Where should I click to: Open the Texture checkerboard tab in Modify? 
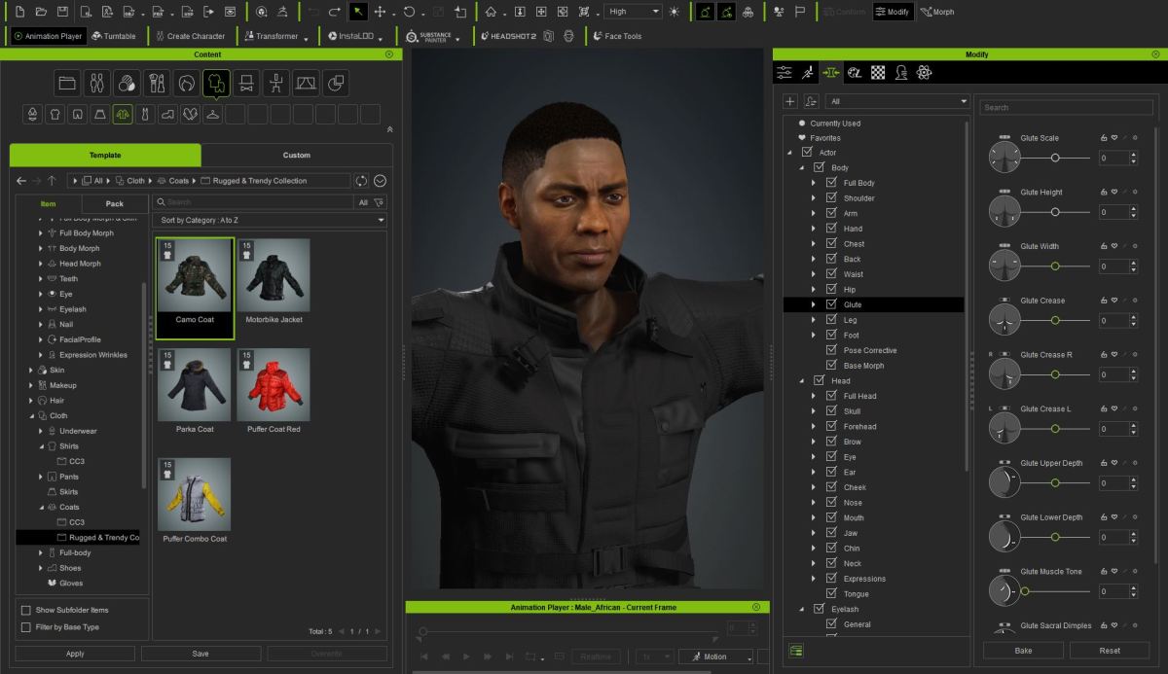coord(878,72)
